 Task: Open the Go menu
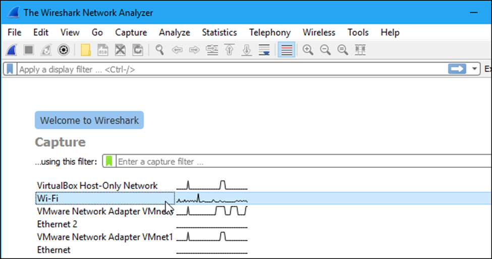97,32
